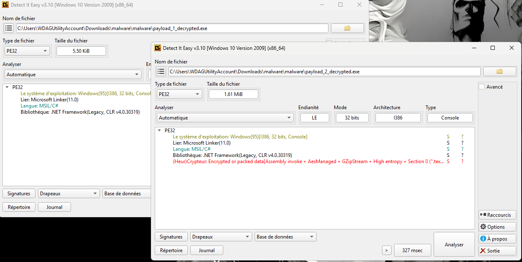
Task: Collapse the PE32 tree node in back window
Action: click(x=7, y=87)
